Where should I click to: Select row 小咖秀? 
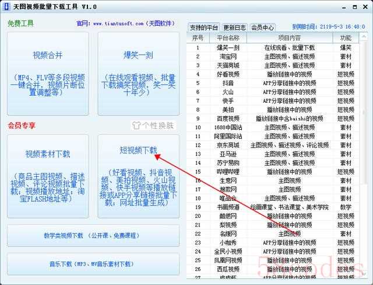click(273, 242)
